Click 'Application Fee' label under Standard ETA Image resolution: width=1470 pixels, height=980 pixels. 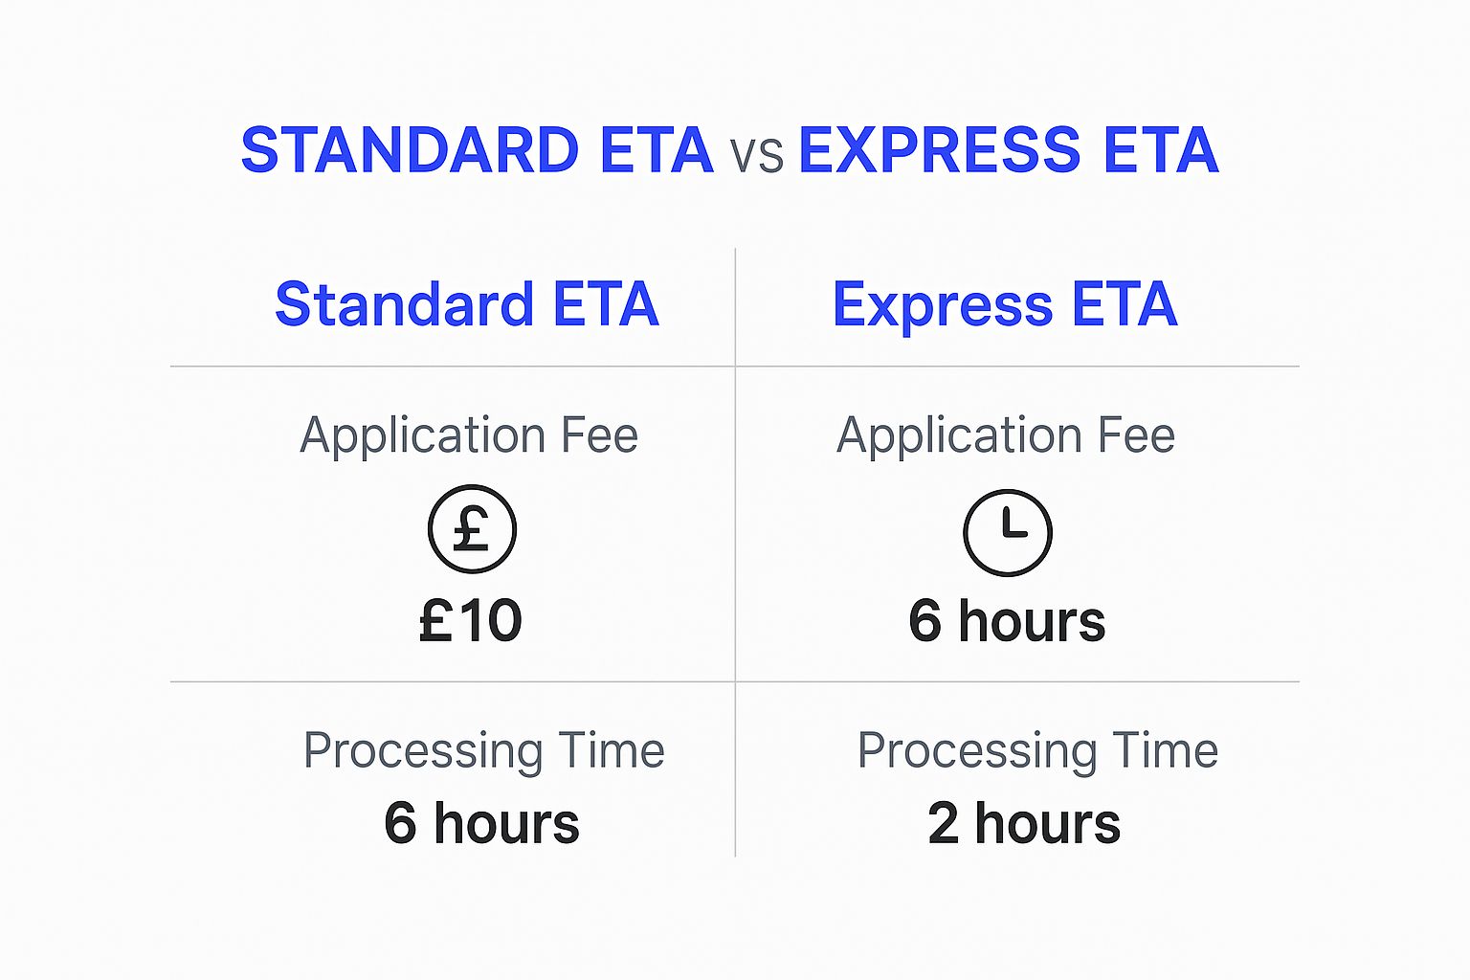(x=469, y=435)
